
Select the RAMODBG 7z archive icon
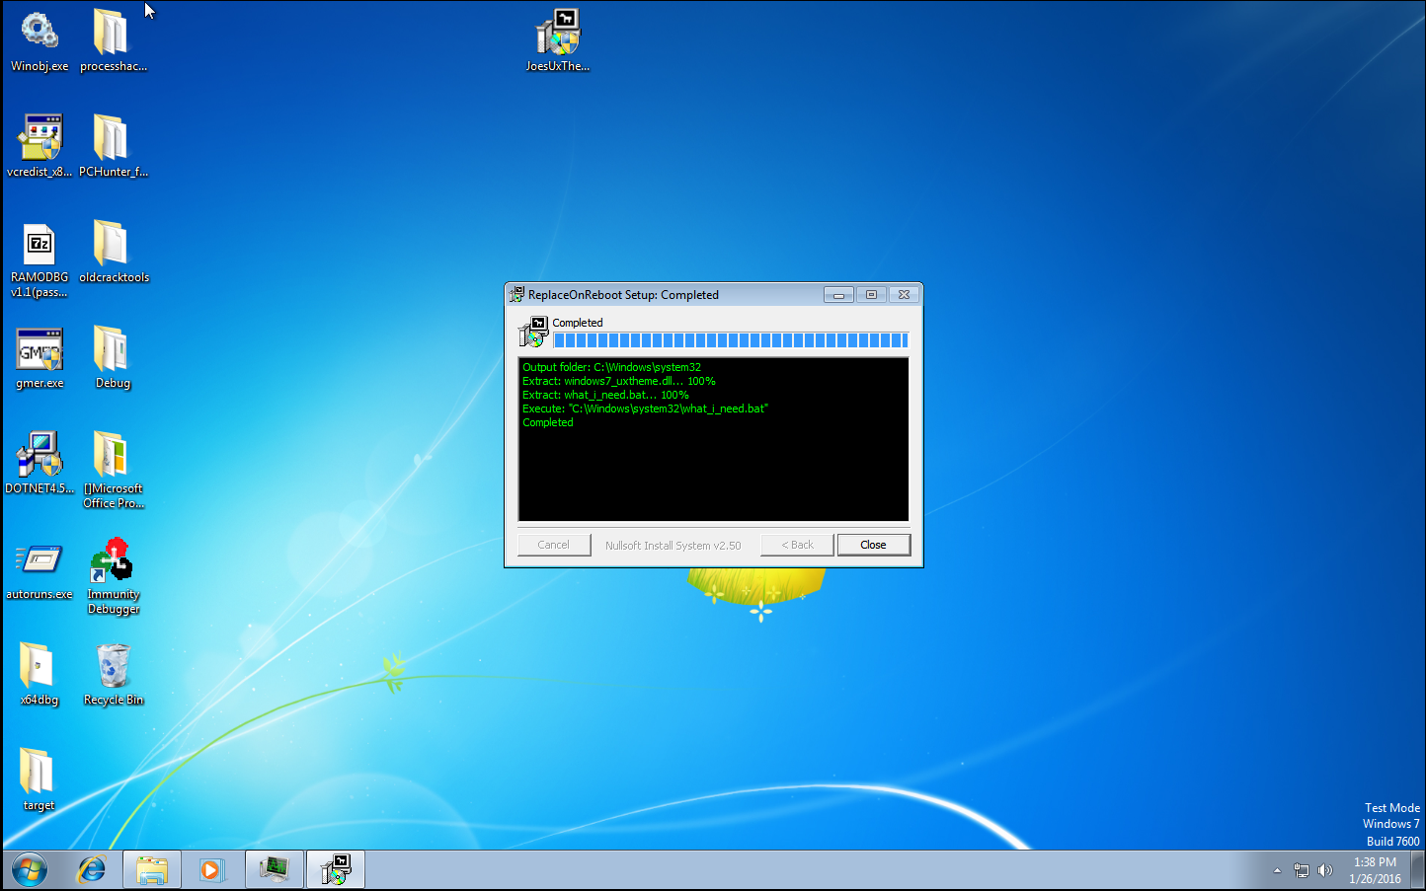(40, 260)
